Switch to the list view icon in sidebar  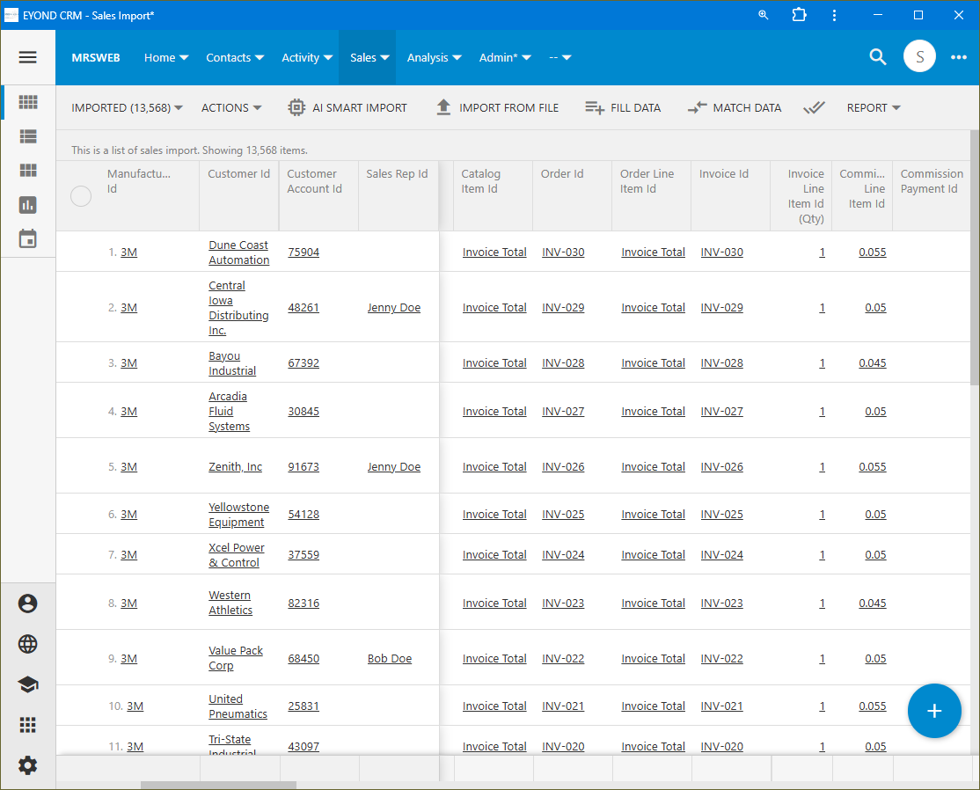pyautogui.click(x=28, y=136)
